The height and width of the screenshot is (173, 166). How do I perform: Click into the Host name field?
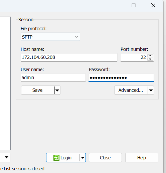coord(69,57)
